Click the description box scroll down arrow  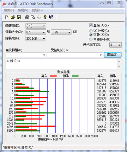[x=119, y=67]
